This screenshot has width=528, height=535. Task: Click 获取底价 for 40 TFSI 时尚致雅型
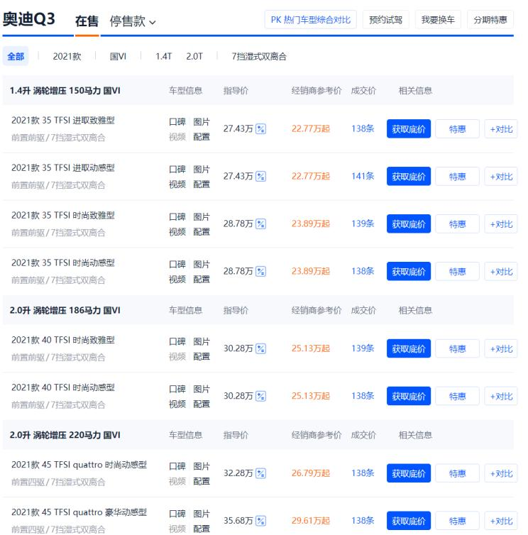pos(409,348)
